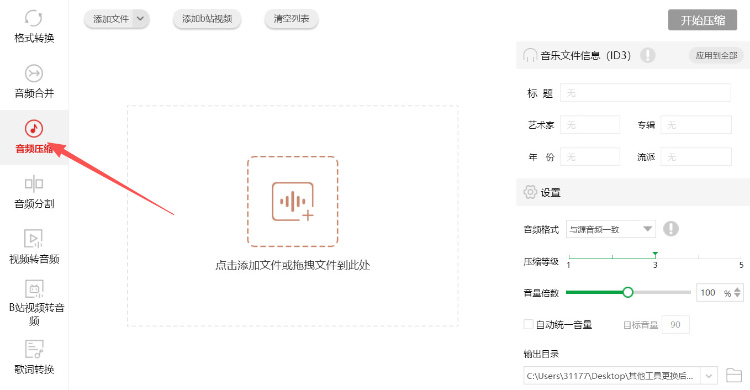The width and height of the screenshot is (750, 390).
Task: Set 压缩等级 slider to level 5
Action: (741, 257)
